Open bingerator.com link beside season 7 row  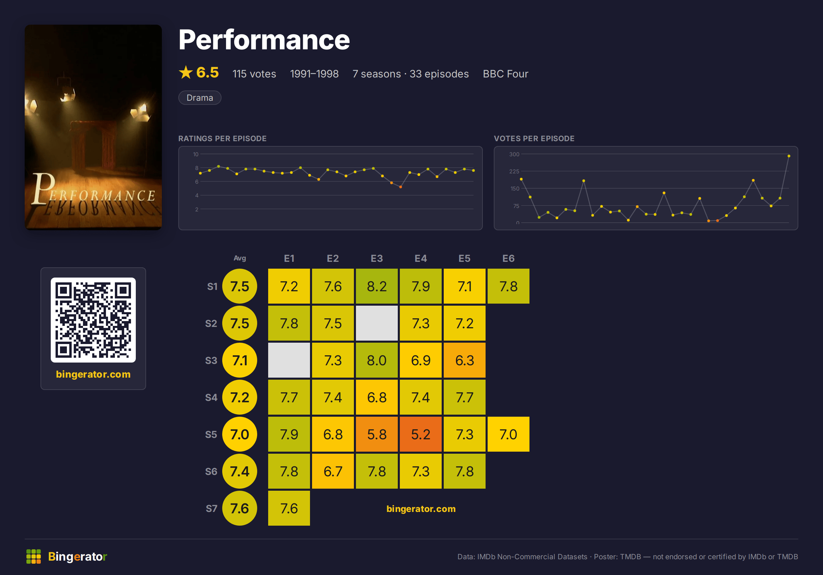tap(421, 509)
